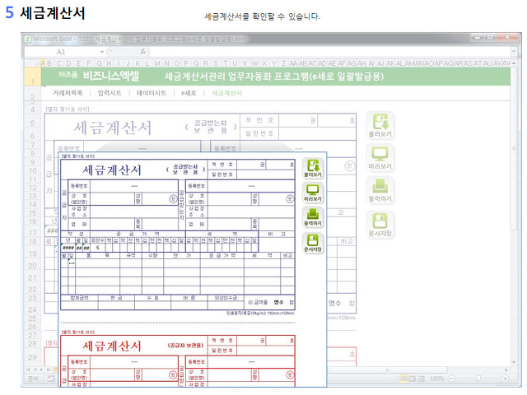
Task: Open the 데이터시트 navigation tab
Action: [152, 93]
